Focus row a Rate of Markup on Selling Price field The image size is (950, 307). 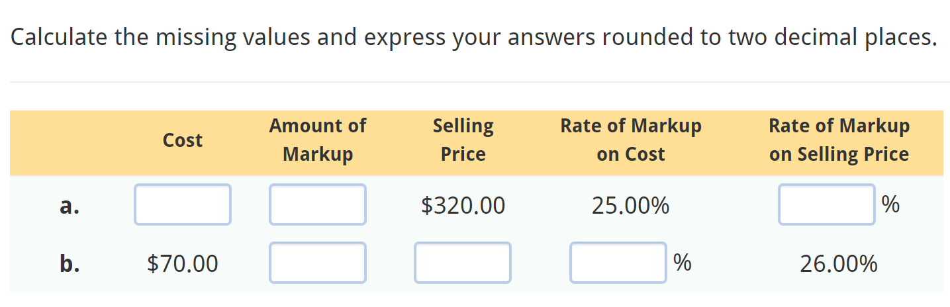[x=827, y=205]
